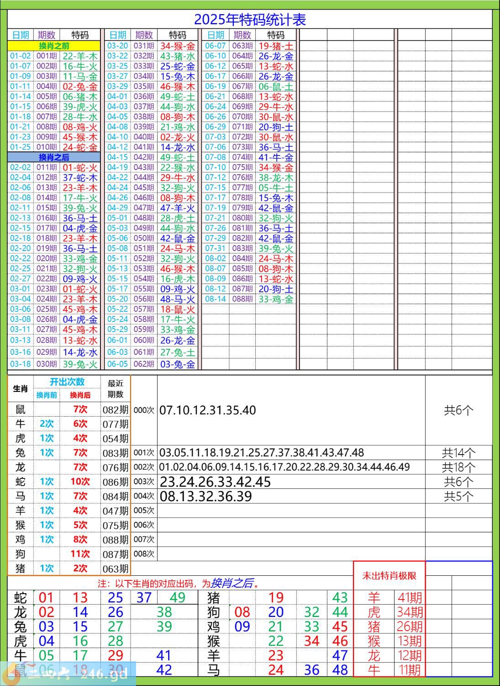Select the red 11次 count for 狗
Viewport: 500px width, 686px height.
click(x=80, y=554)
